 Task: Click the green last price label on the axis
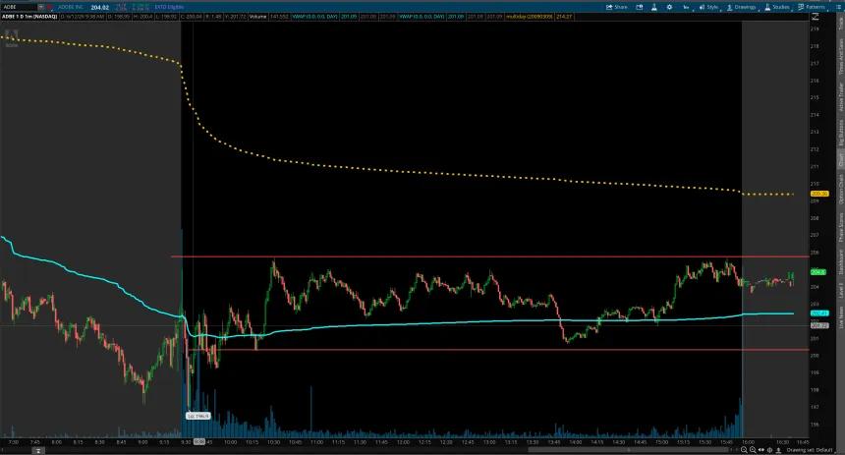(818, 272)
